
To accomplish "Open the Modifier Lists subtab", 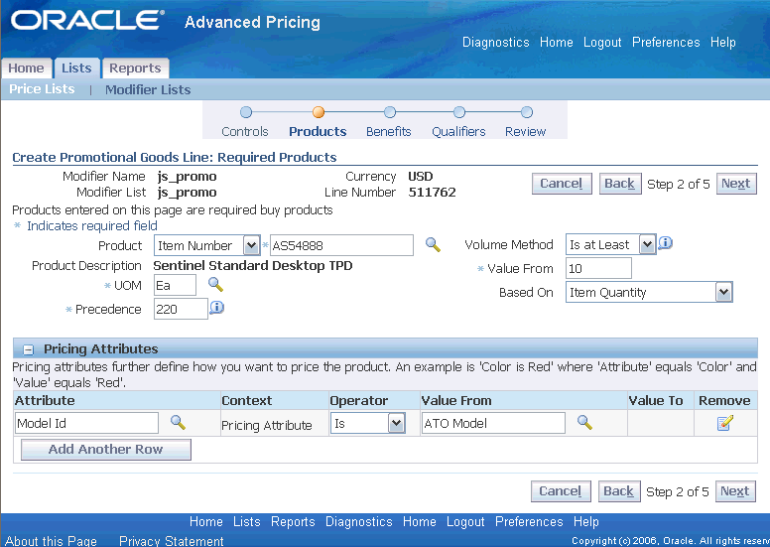I will point(148,90).
